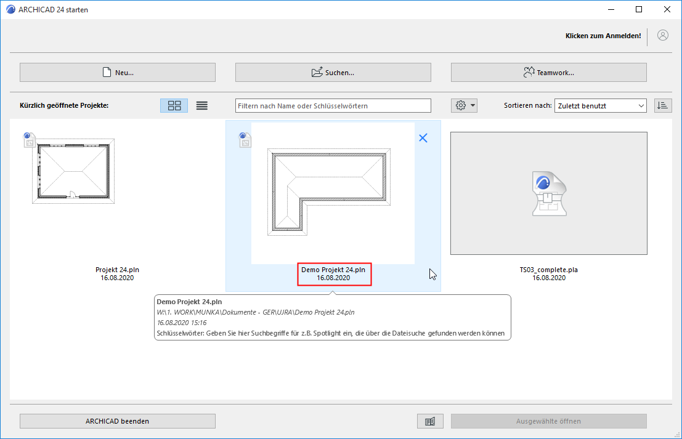Click file type badge on Projekt 24 thumbnail
The width and height of the screenshot is (682, 439).
coord(29,140)
